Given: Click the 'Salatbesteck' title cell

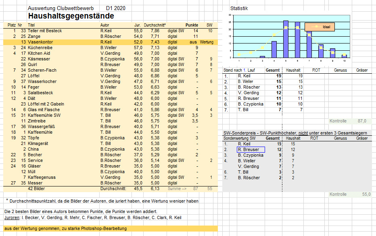Looking at the screenshot, I should (x=40, y=93).
